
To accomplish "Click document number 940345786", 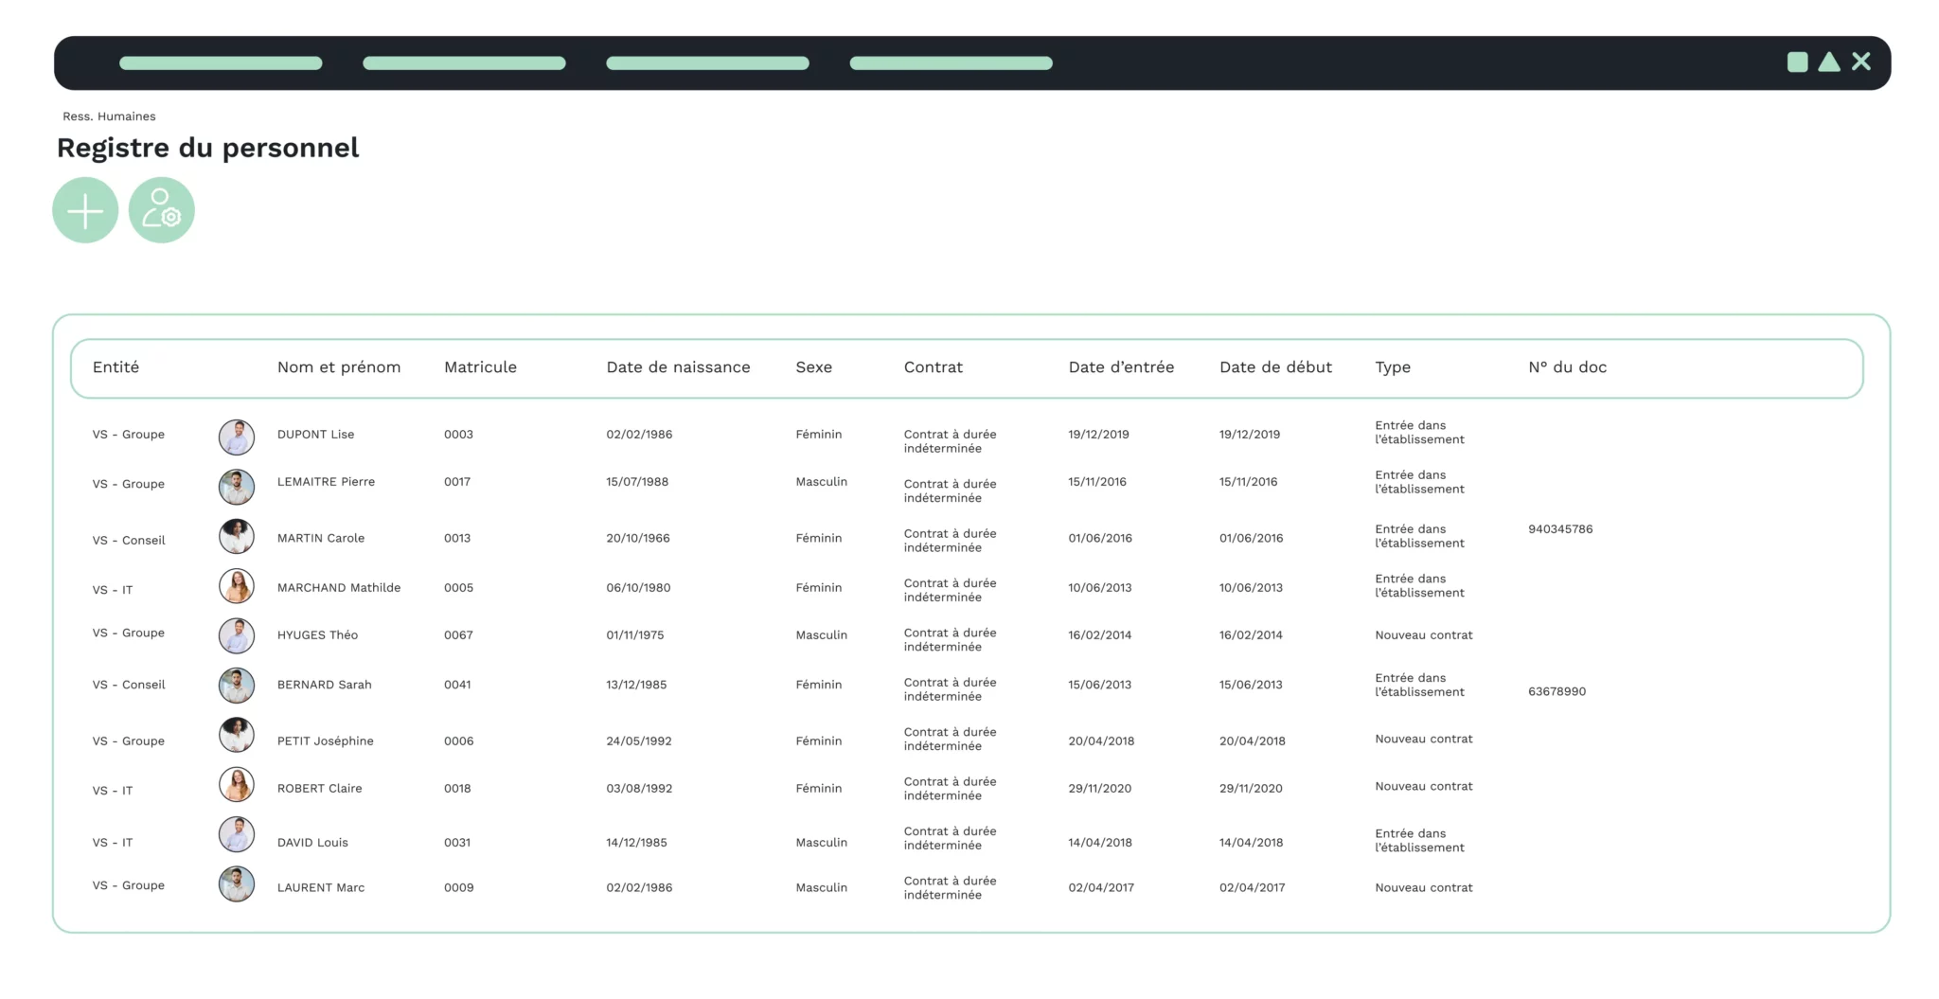I will (1560, 529).
